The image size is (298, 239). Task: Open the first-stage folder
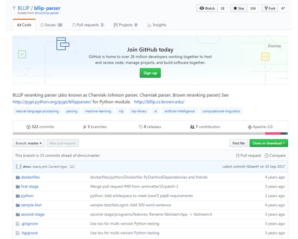[30, 186]
